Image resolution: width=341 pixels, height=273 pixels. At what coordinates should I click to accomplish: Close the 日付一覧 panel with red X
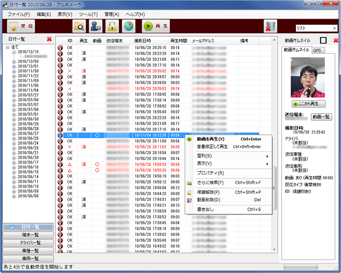(49, 39)
